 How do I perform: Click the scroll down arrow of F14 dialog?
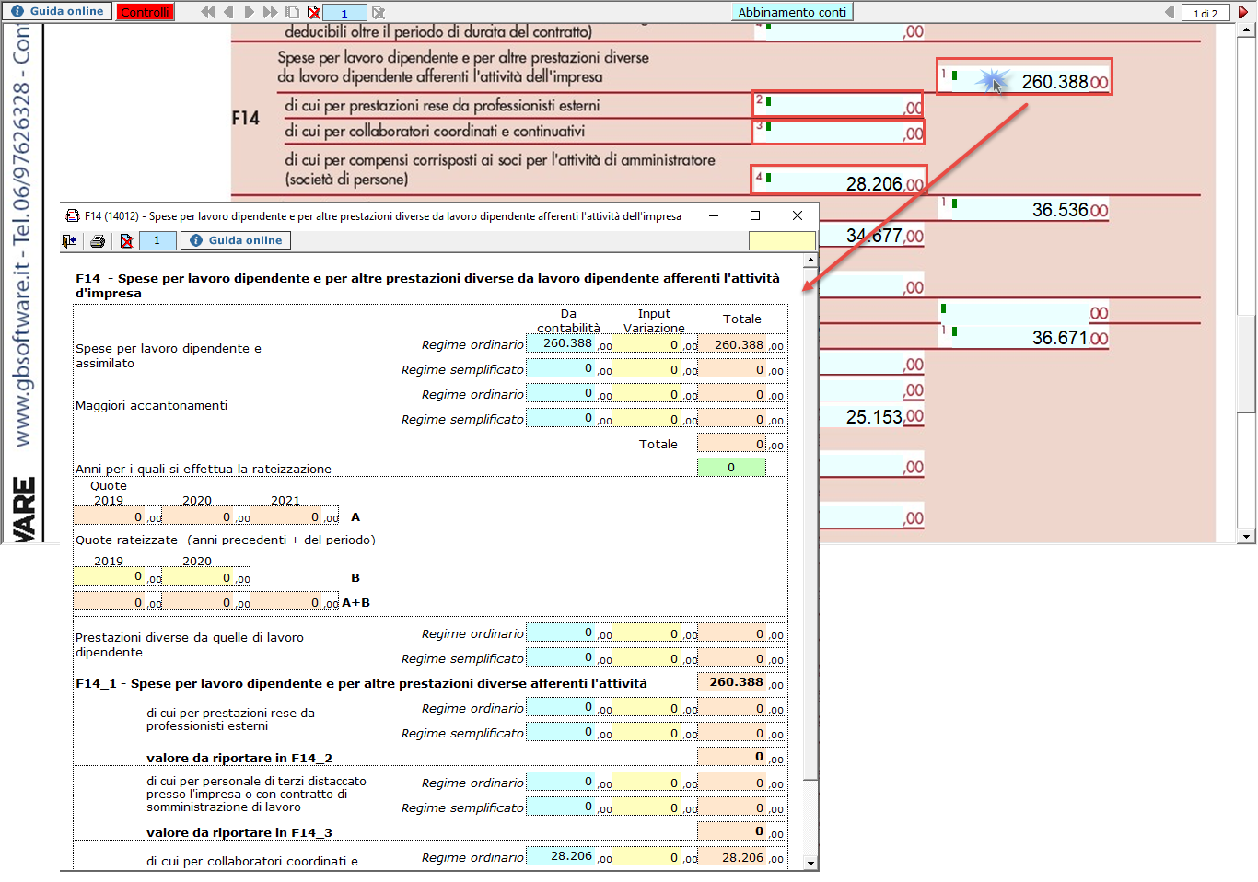[810, 863]
